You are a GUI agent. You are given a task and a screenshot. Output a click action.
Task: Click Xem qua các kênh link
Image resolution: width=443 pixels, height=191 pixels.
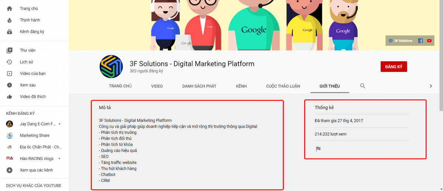pos(36,170)
